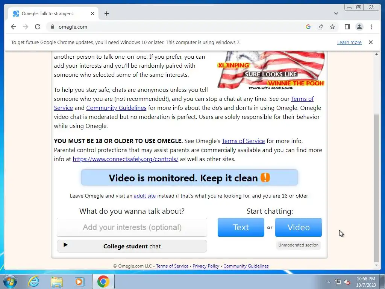
Task: Click the Chrome taskbar icon
Action: pos(103,281)
